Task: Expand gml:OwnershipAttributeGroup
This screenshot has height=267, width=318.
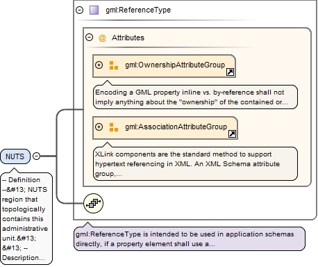Action: [99, 65]
